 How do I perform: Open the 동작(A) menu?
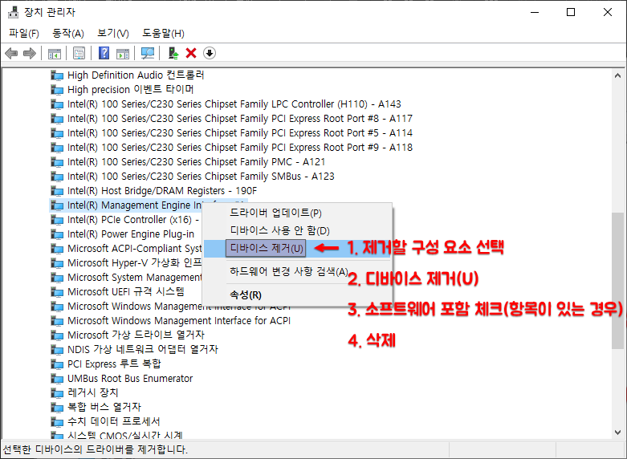68,33
